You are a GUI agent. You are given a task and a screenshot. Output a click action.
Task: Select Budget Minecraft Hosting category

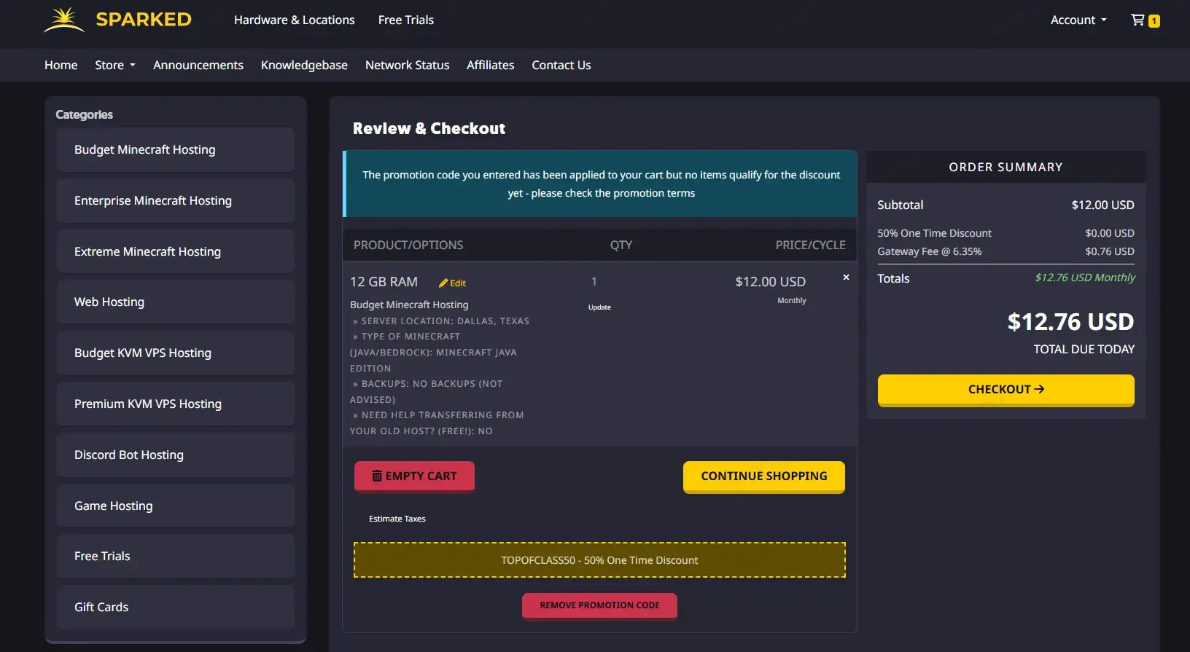176,149
